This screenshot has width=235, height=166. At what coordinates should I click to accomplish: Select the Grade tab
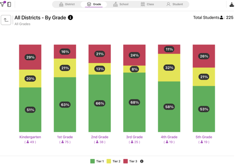click(x=94, y=4)
